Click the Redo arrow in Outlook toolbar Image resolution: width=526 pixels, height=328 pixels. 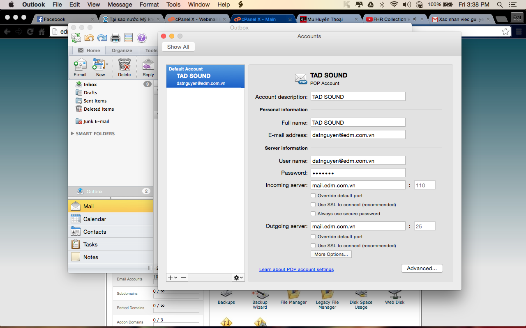[x=102, y=38]
